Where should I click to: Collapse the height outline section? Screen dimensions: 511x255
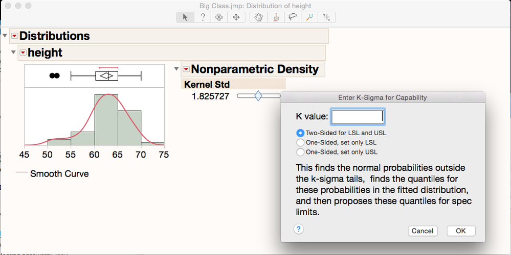click(x=13, y=52)
